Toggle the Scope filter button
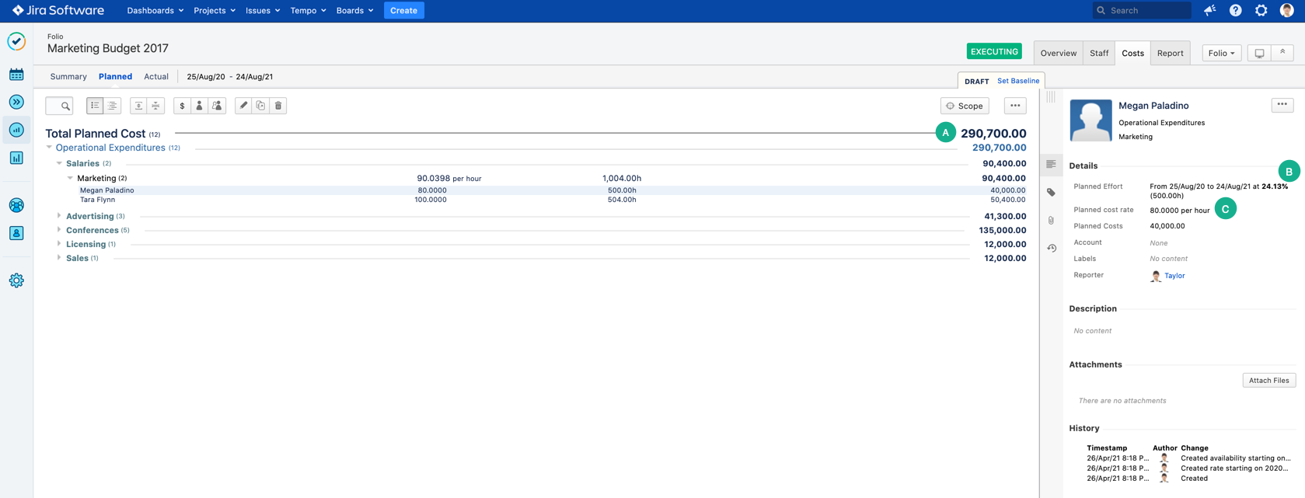The width and height of the screenshot is (1305, 498). point(965,106)
